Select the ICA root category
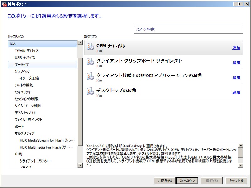 pos(13,44)
